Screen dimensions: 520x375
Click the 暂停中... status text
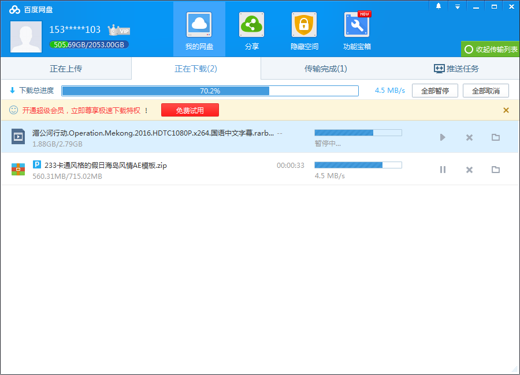[328, 144]
